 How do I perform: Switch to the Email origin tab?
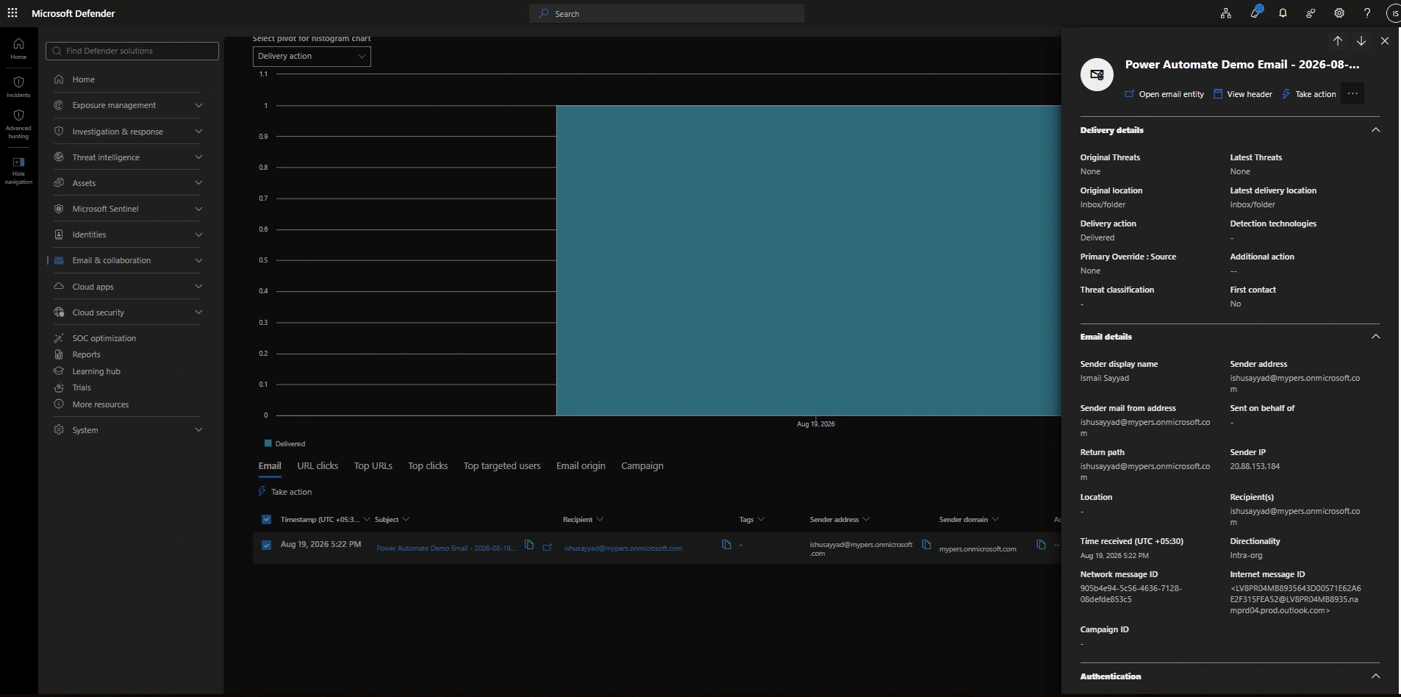point(581,466)
